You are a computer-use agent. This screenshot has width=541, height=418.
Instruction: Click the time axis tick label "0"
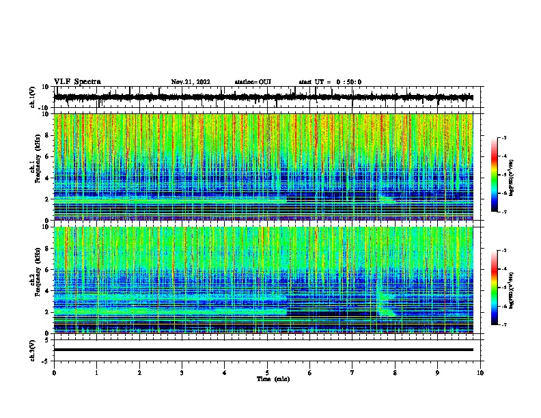point(54,373)
